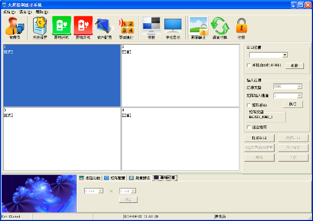Expand the 2 row dropdown
Image resolution: width=313 pixels, height=221 pixels.
94,191
